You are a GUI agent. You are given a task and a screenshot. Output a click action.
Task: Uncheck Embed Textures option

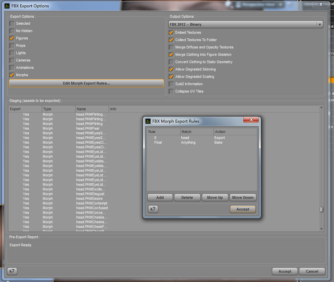pyautogui.click(x=171, y=32)
